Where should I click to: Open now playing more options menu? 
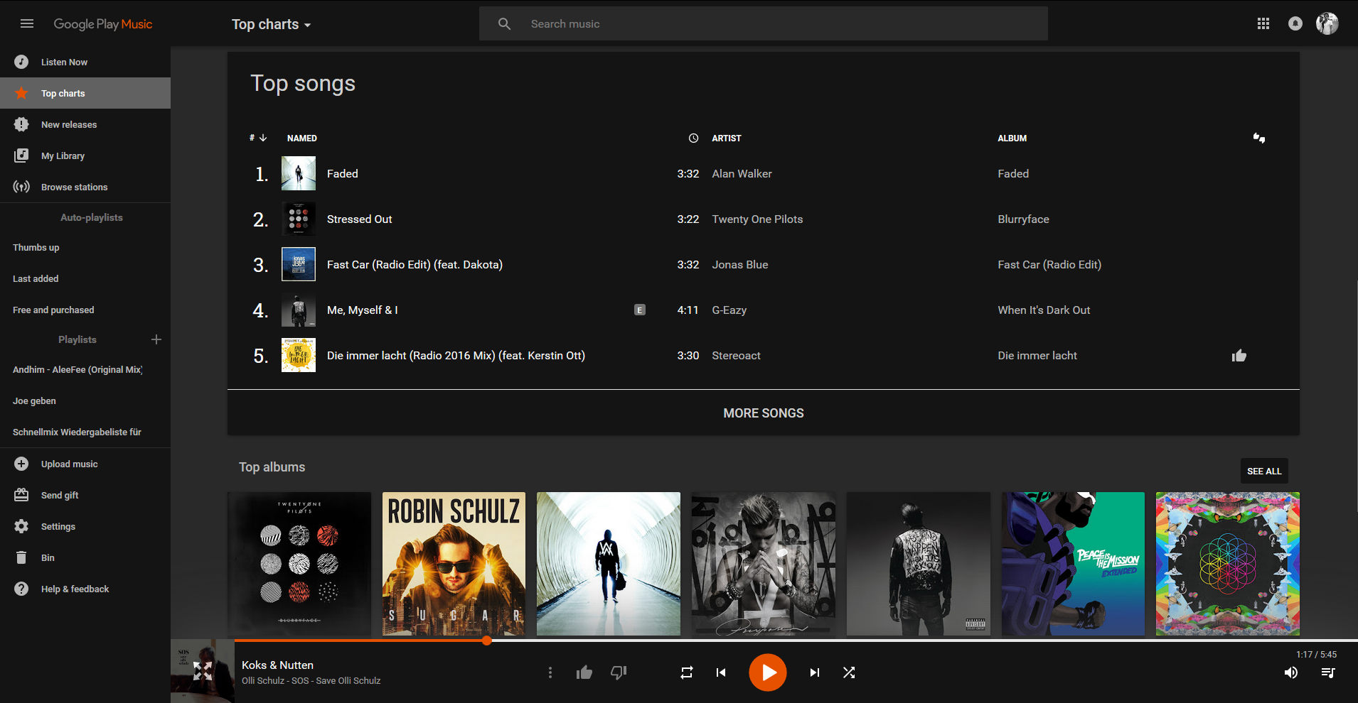click(x=550, y=672)
